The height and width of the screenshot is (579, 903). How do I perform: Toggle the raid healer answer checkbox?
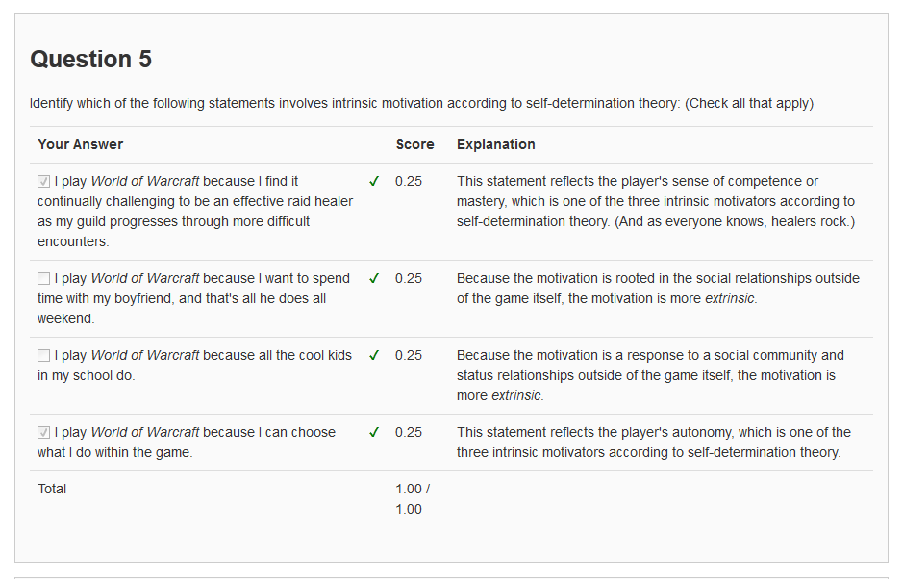click(x=44, y=181)
